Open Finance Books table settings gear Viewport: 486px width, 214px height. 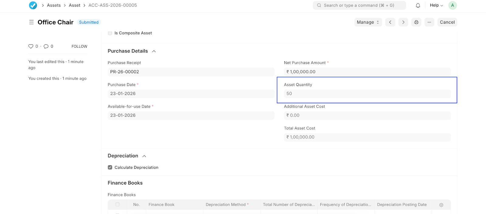(441, 205)
